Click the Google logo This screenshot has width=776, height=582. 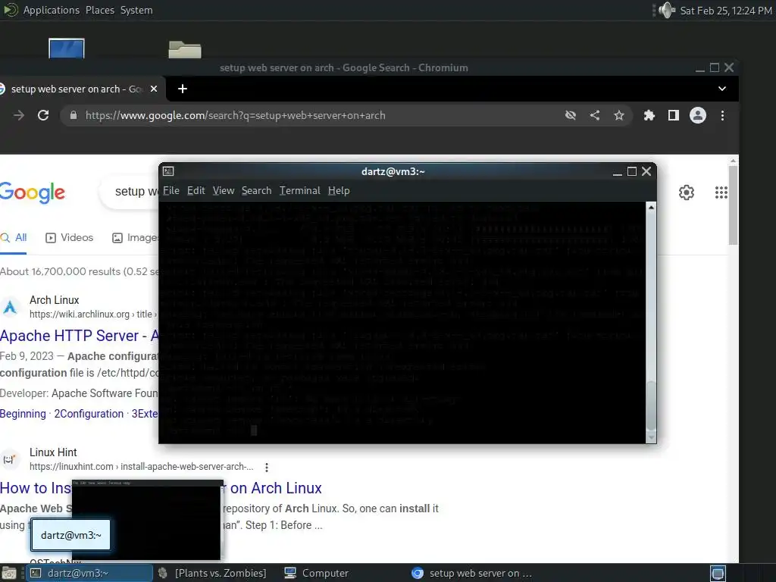click(x=32, y=192)
